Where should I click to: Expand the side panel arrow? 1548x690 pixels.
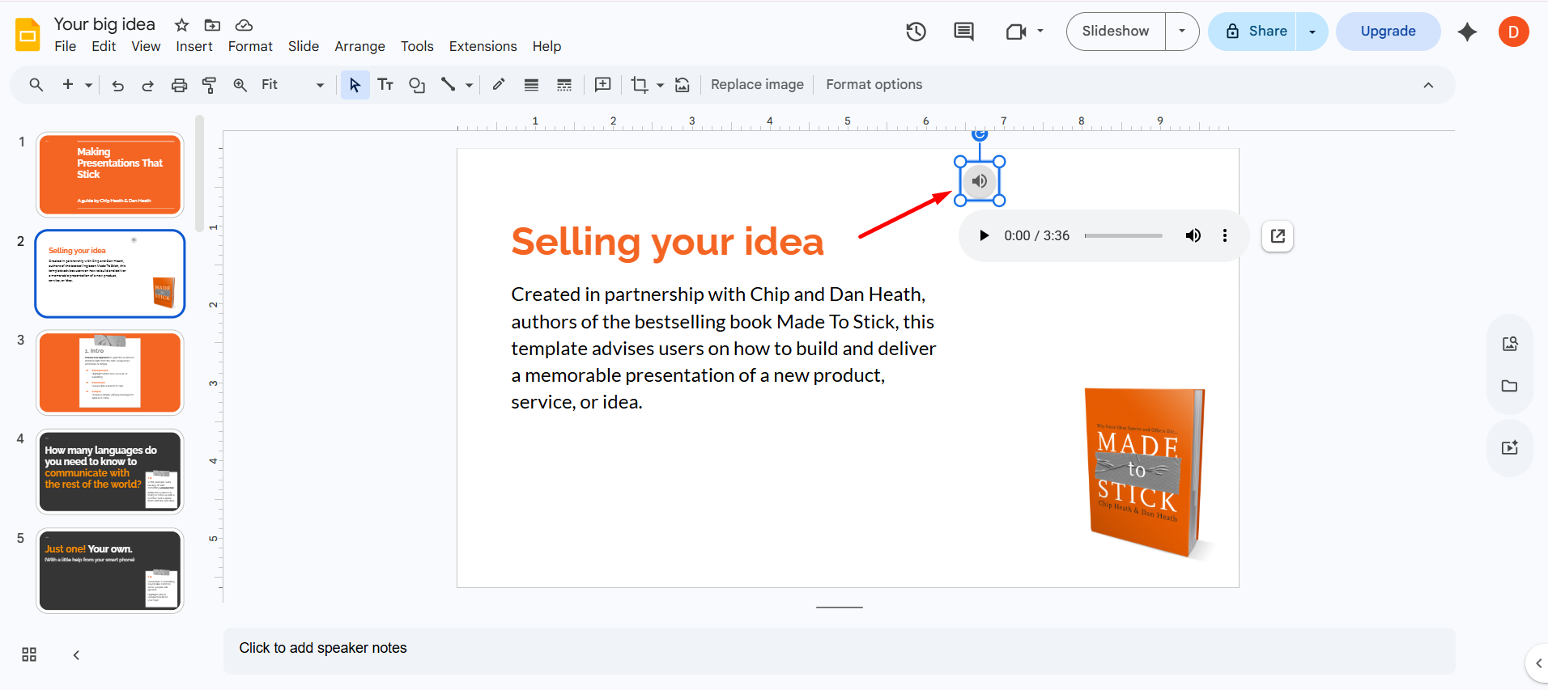click(x=1538, y=663)
